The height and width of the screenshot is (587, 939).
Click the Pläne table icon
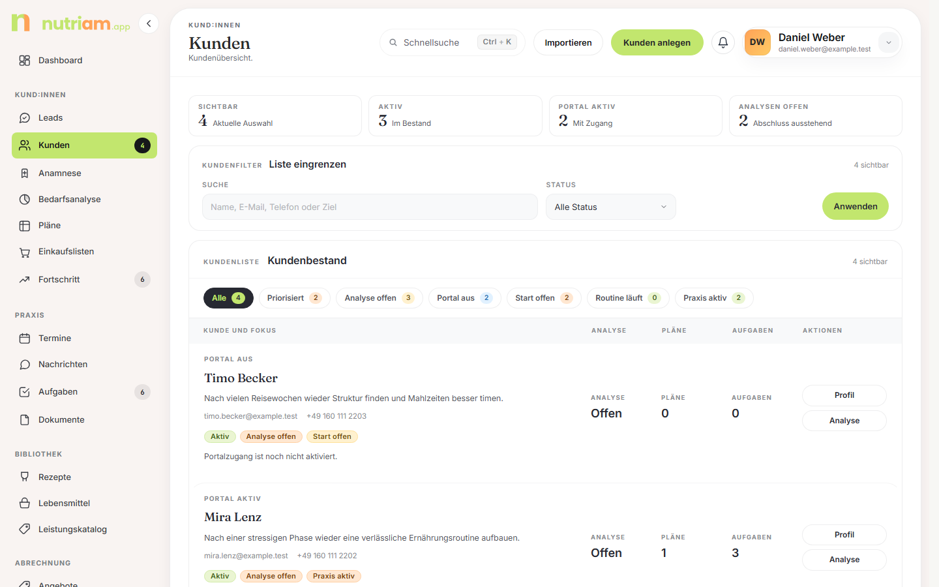tap(25, 226)
